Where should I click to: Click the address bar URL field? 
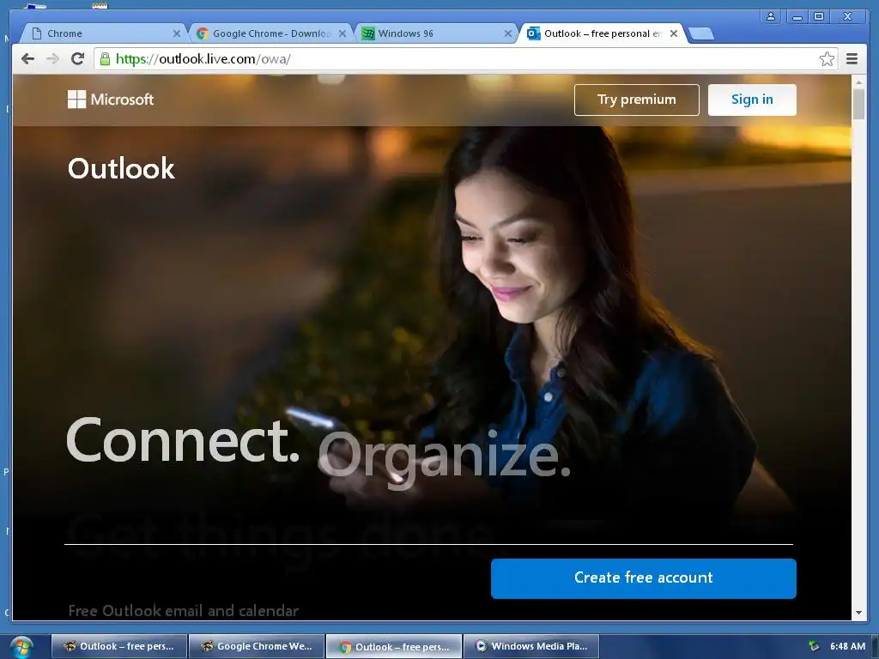coord(465,59)
